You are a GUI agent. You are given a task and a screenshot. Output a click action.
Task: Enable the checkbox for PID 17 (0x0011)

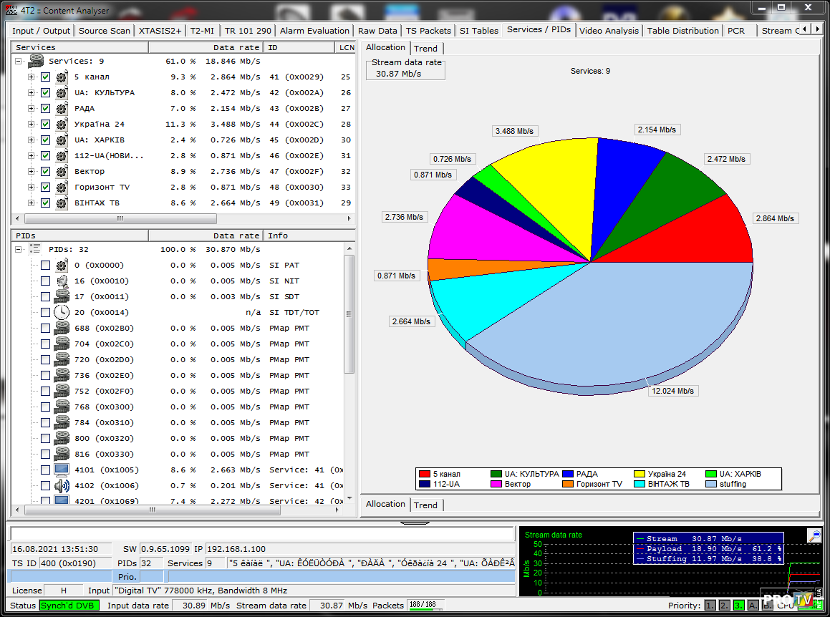point(46,296)
